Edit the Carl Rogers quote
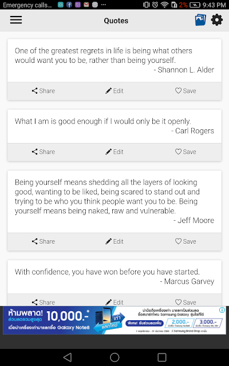This screenshot has height=366, width=229. coord(114,152)
